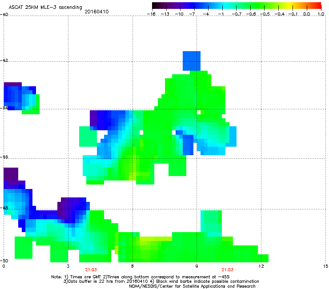Click the -46 latitude axis label
This screenshot has height=289, width=329.
pos(4,157)
